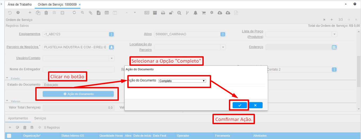Click the notification bell icon
This screenshot has height=139, width=361.
pyautogui.click(x=195, y=13)
